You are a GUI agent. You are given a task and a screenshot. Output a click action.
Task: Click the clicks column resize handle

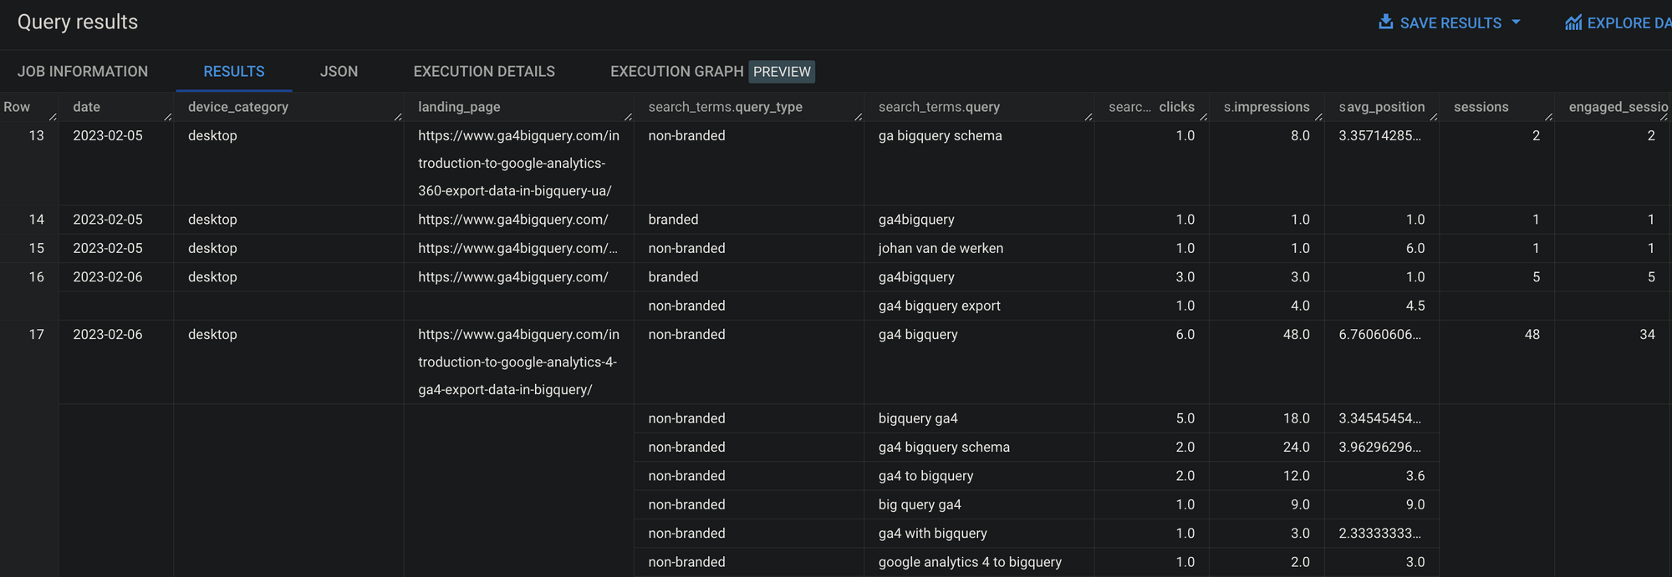[x=1204, y=117]
